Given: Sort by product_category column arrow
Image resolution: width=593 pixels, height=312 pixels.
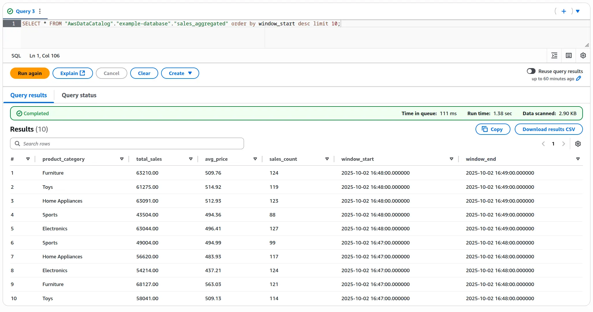Looking at the screenshot, I should point(122,159).
